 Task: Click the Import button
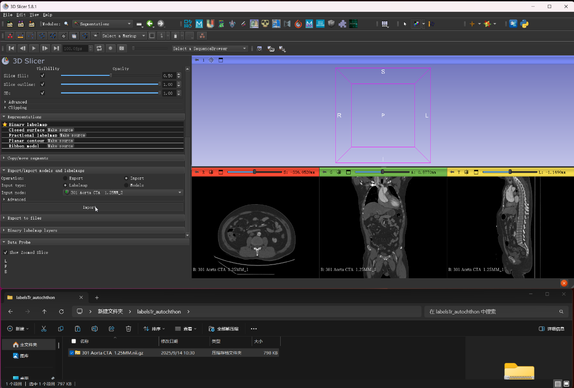[93, 207]
